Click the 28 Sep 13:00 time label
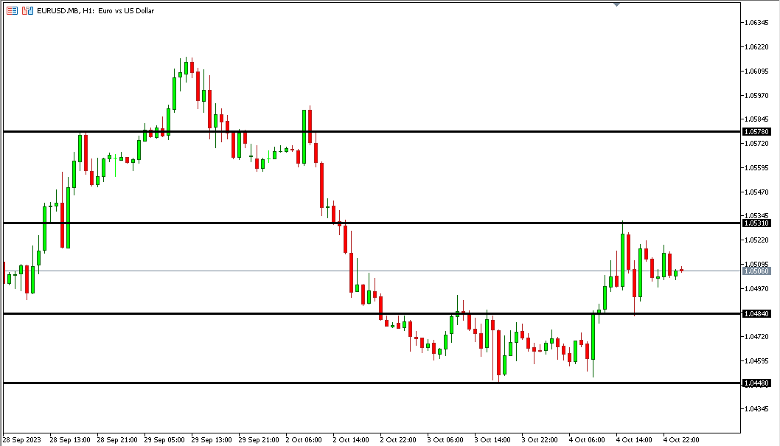 [70, 440]
